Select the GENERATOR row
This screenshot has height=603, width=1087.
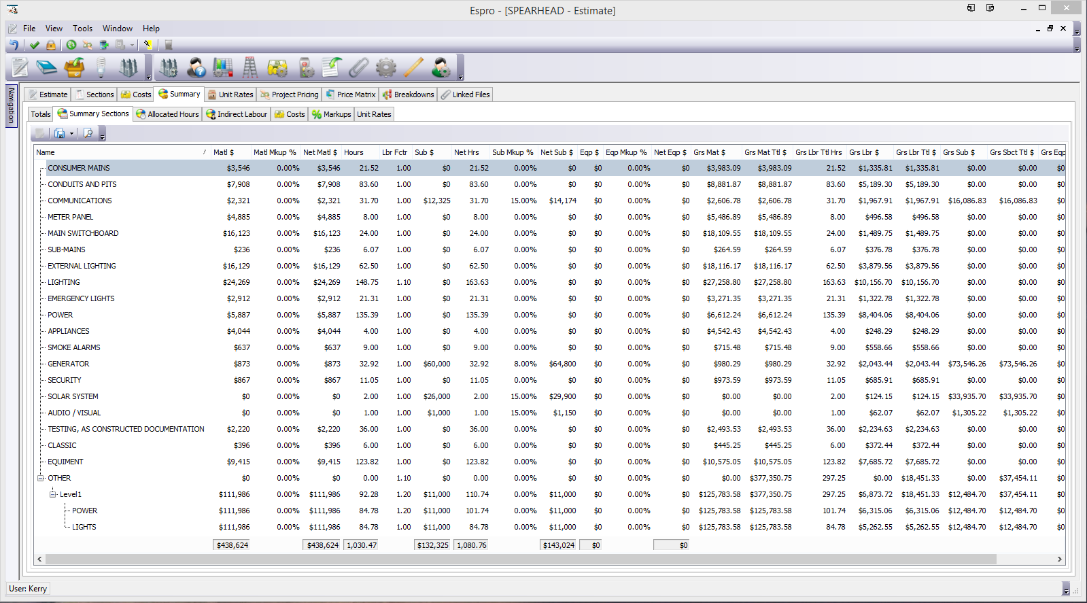coord(69,364)
